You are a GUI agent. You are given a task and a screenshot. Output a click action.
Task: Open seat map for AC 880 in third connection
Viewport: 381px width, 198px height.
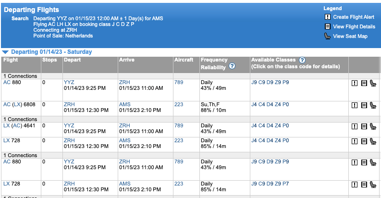[373, 162]
